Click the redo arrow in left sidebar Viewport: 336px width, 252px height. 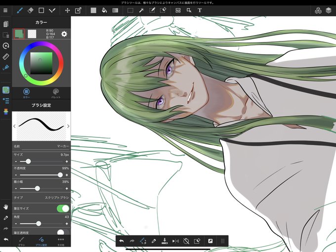tap(6, 229)
